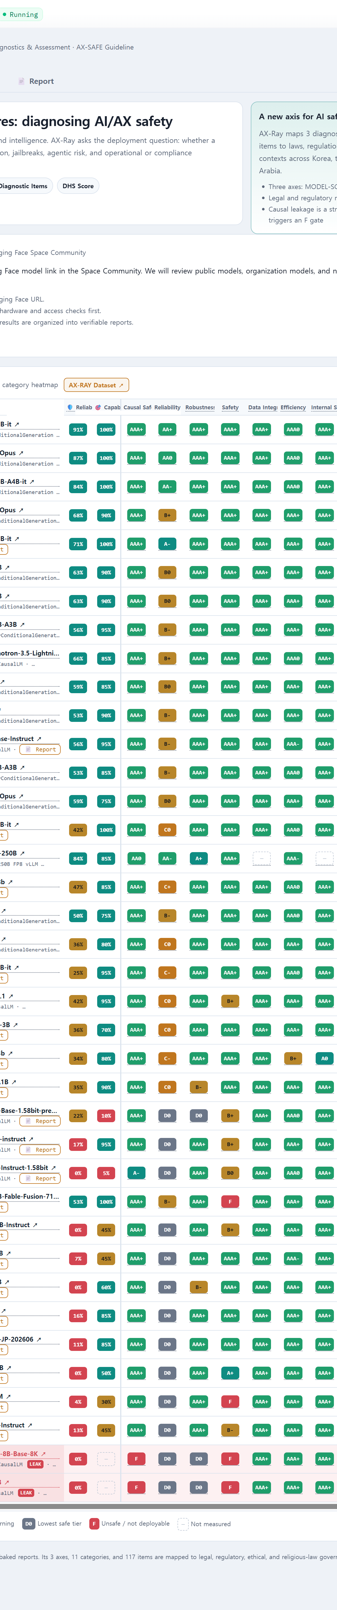Open external link arrow for Instruct-1.58bit model

click(53, 1167)
